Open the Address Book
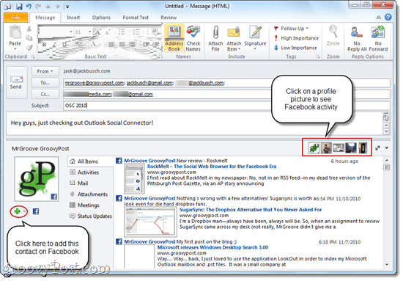Image resolution: width=403 pixels, height=281 pixels. point(174,38)
